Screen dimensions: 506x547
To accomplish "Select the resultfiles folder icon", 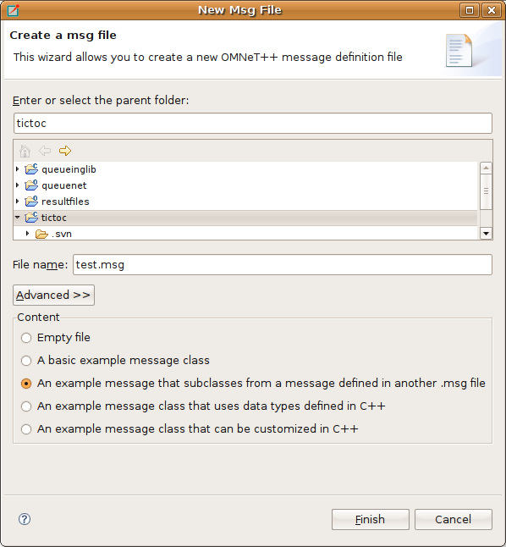I will click(31, 202).
